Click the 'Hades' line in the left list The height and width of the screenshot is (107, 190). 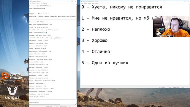tap(44, 30)
